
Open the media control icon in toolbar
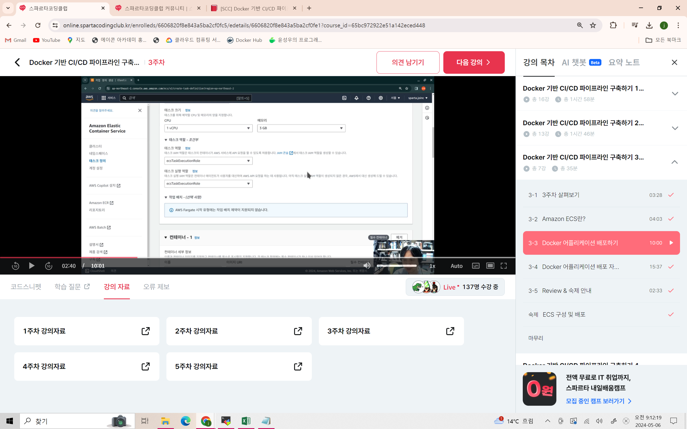(x=635, y=25)
